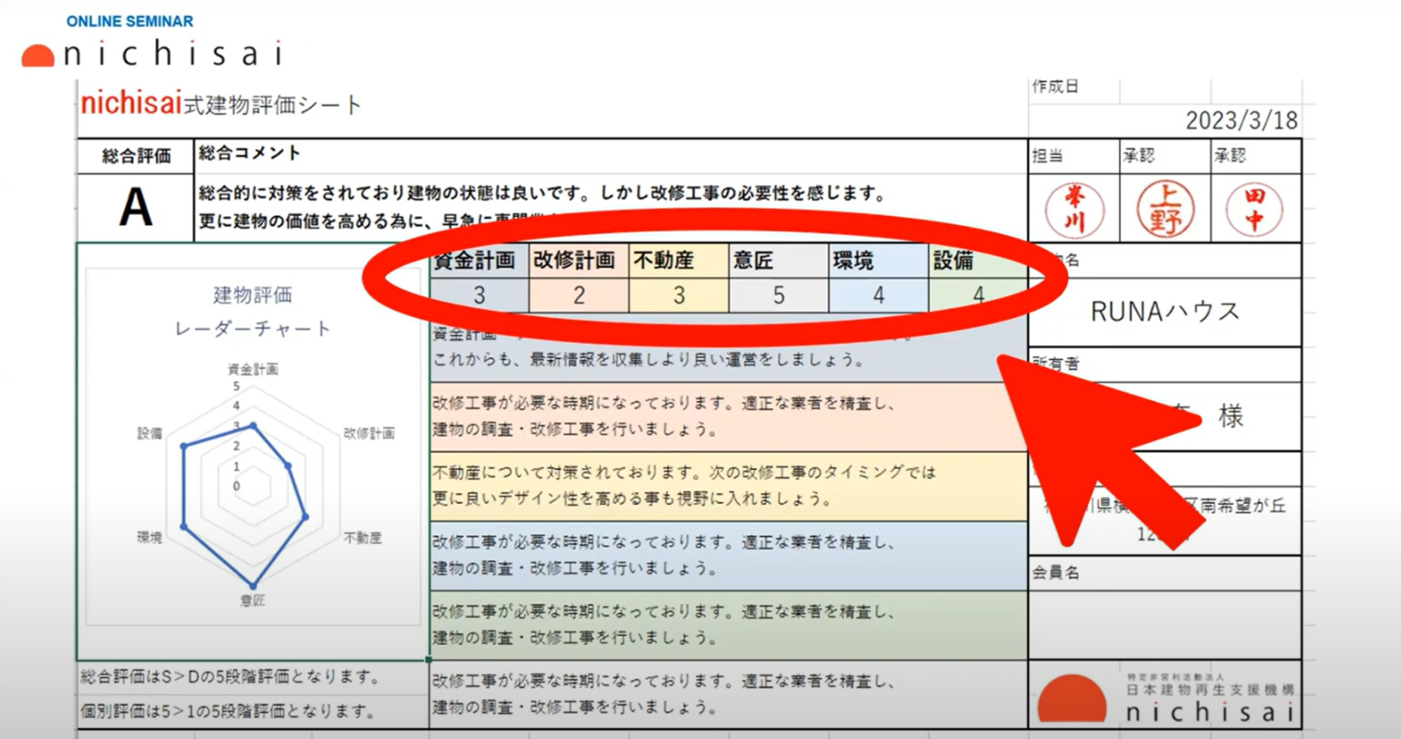
Task: Click the 承認 label above the 田中 stamp
Action: [x=1255, y=156]
